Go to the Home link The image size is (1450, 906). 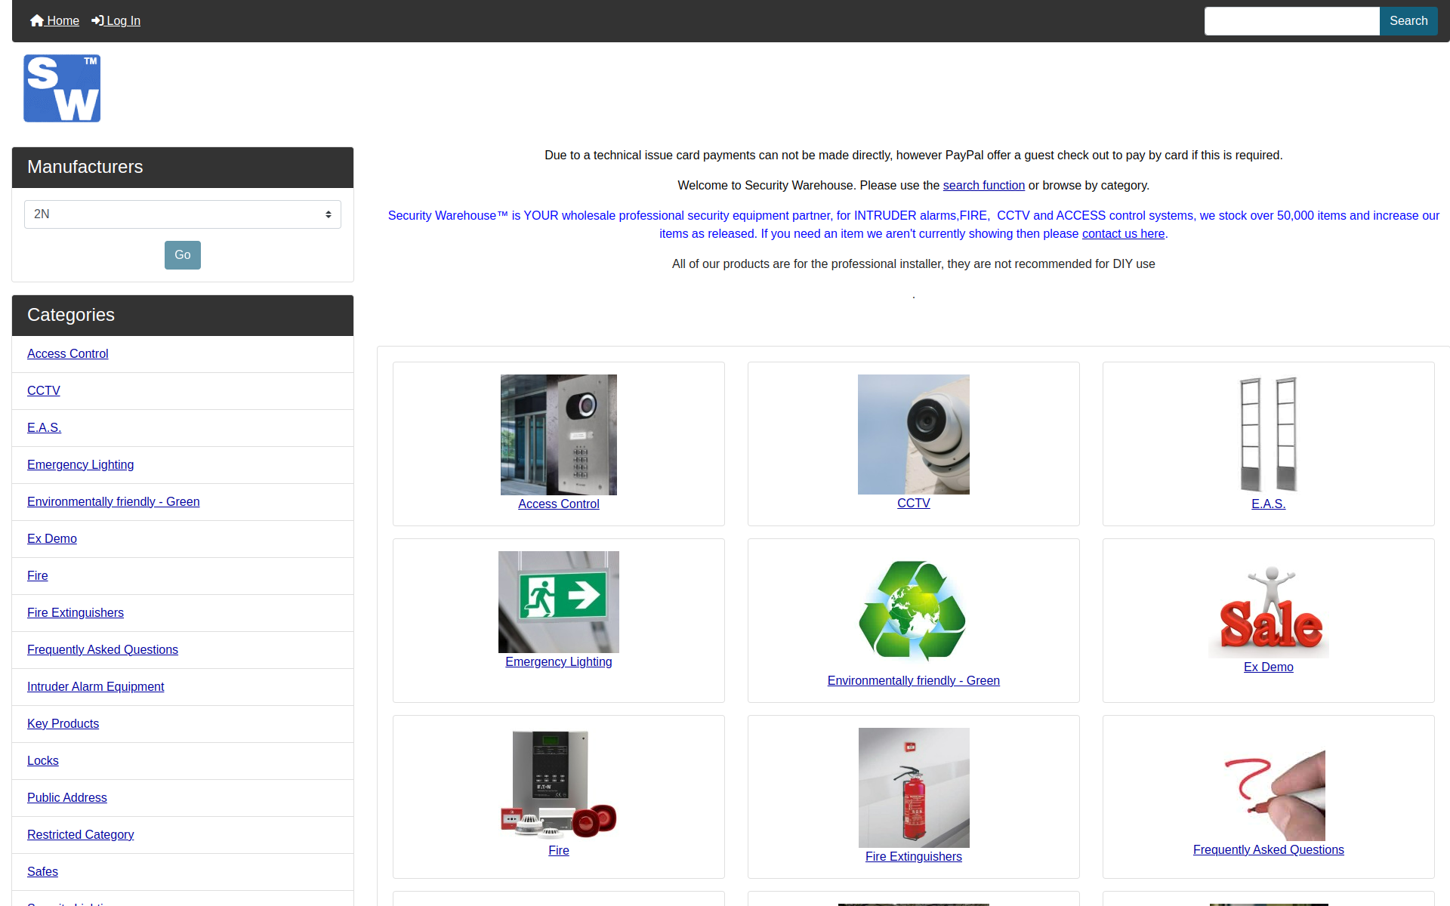tap(54, 20)
